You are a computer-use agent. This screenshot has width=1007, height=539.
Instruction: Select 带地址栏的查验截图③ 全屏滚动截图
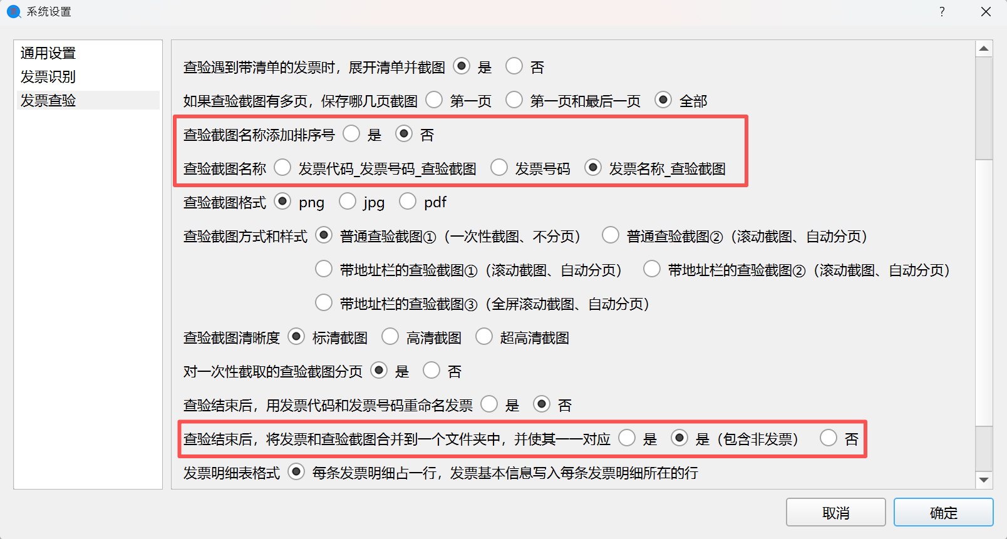point(324,303)
